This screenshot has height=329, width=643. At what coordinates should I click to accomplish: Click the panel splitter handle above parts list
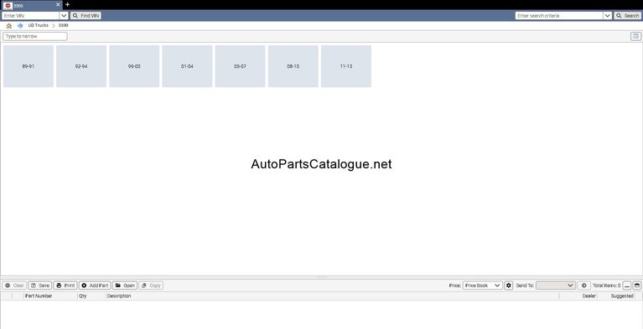(x=322, y=277)
